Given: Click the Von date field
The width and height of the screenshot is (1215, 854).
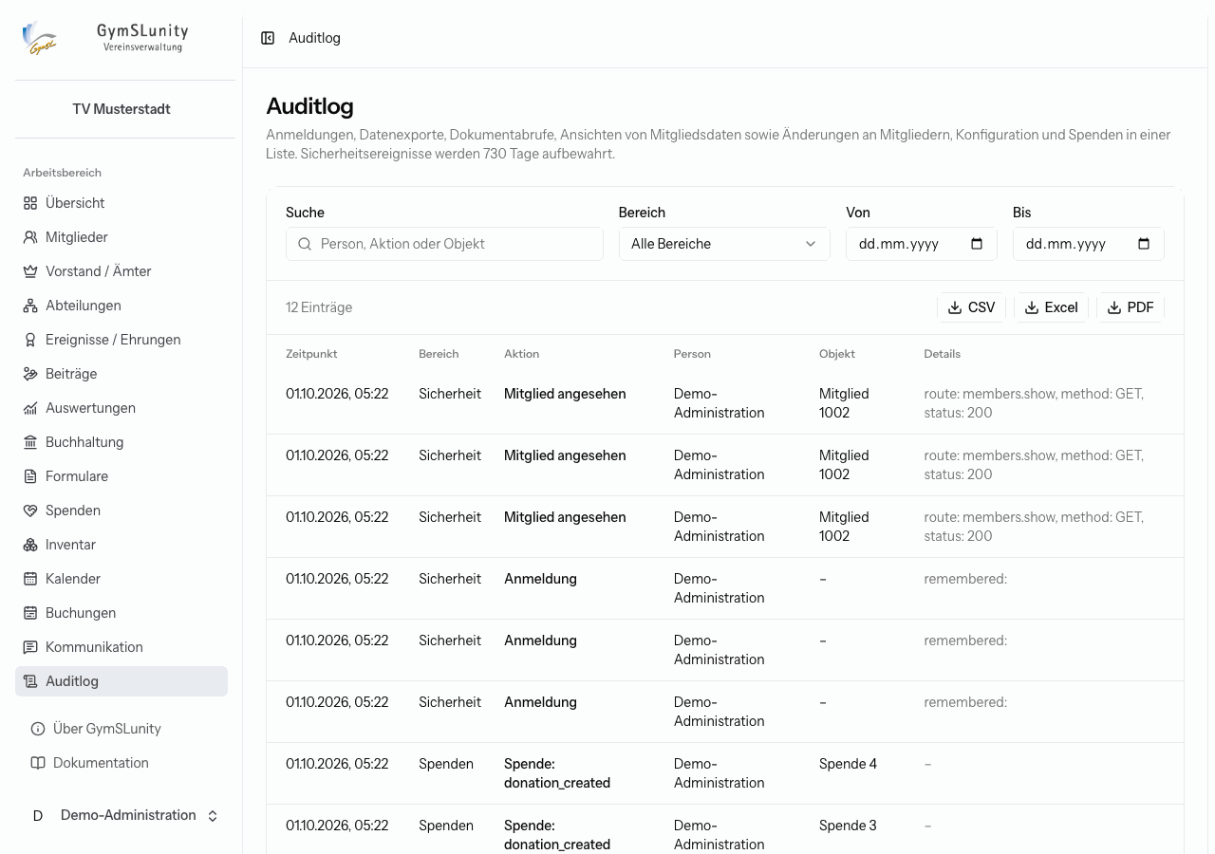Looking at the screenshot, I should [x=922, y=244].
